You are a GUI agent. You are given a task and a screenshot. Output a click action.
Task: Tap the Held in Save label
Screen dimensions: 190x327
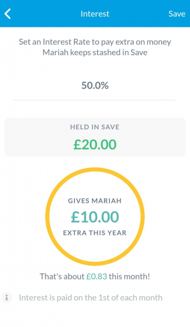95,127
